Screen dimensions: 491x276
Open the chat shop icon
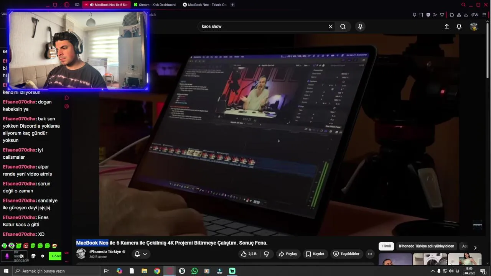tap(33, 256)
